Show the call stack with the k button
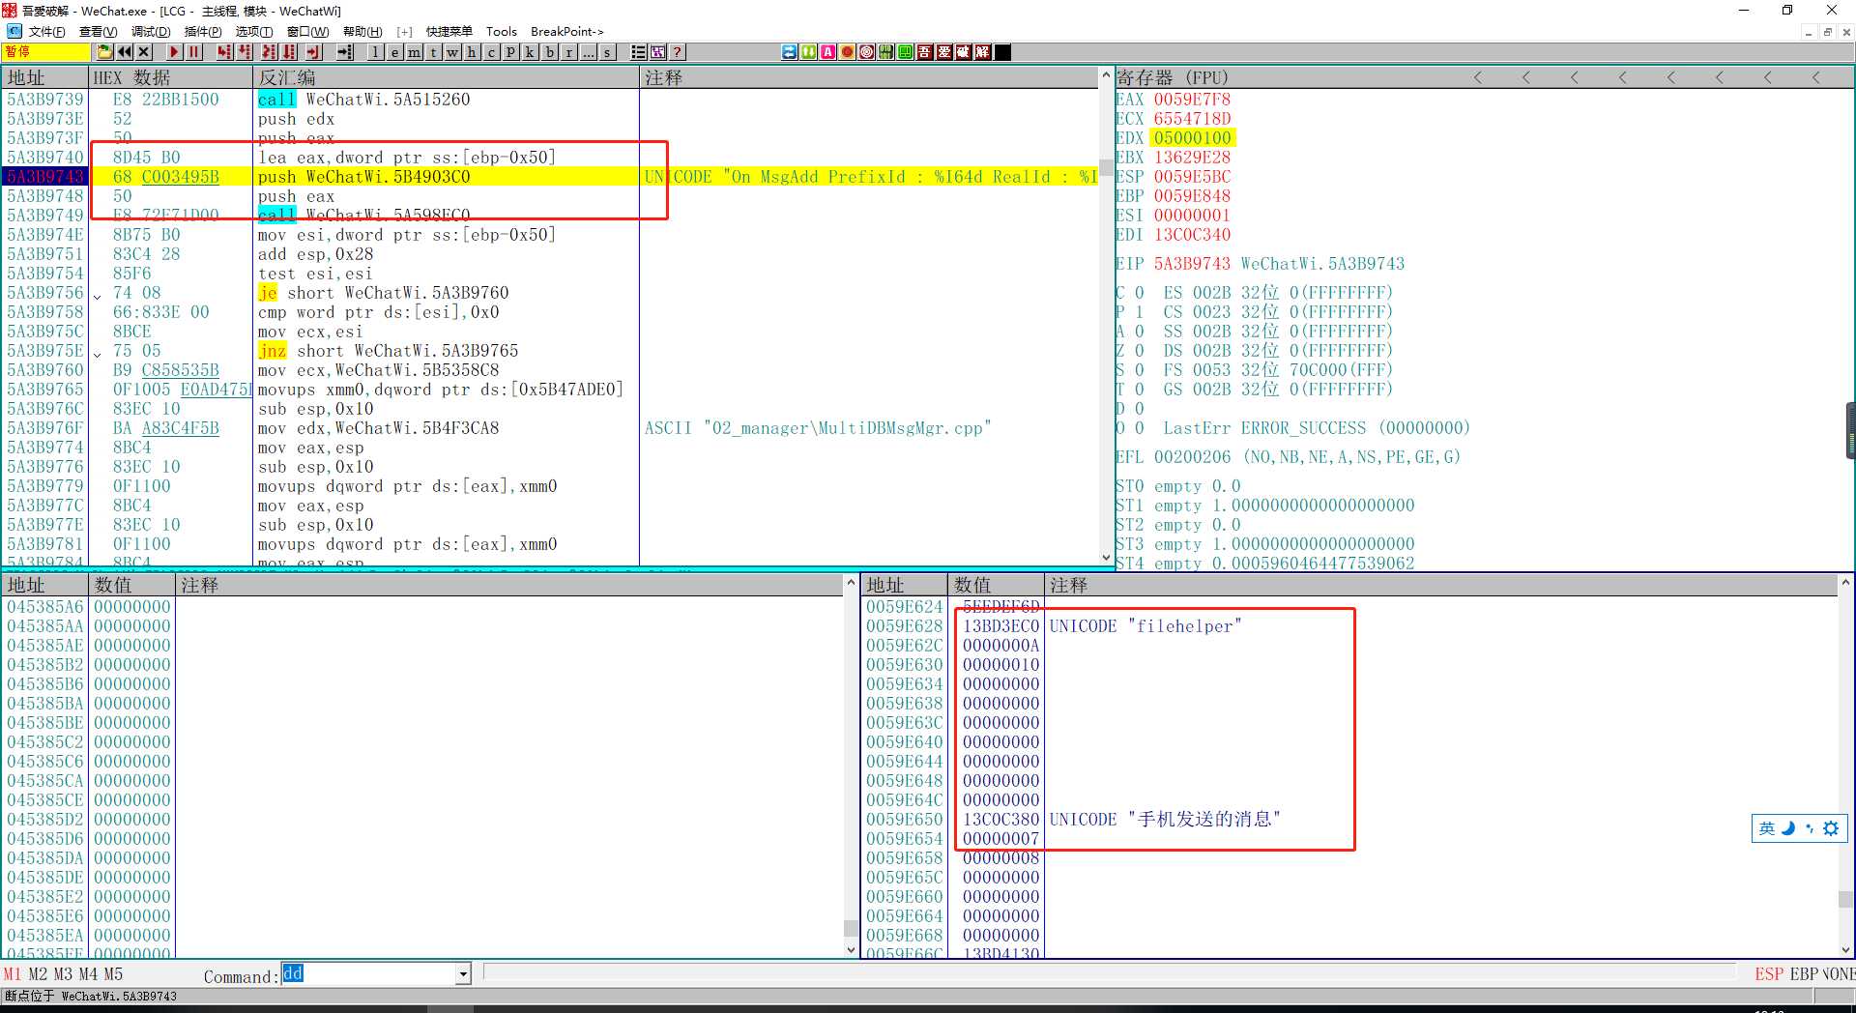1856x1013 pixels. click(x=530, y=52)
